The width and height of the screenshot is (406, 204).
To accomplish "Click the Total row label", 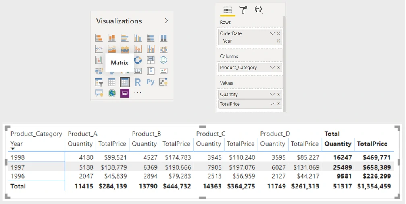I will (18, 186).
